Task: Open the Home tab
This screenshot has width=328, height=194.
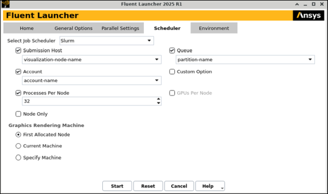Action: point(27,28)
